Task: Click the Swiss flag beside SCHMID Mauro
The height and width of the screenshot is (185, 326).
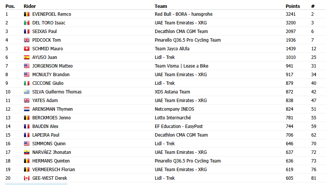Action: coord(27,49)
